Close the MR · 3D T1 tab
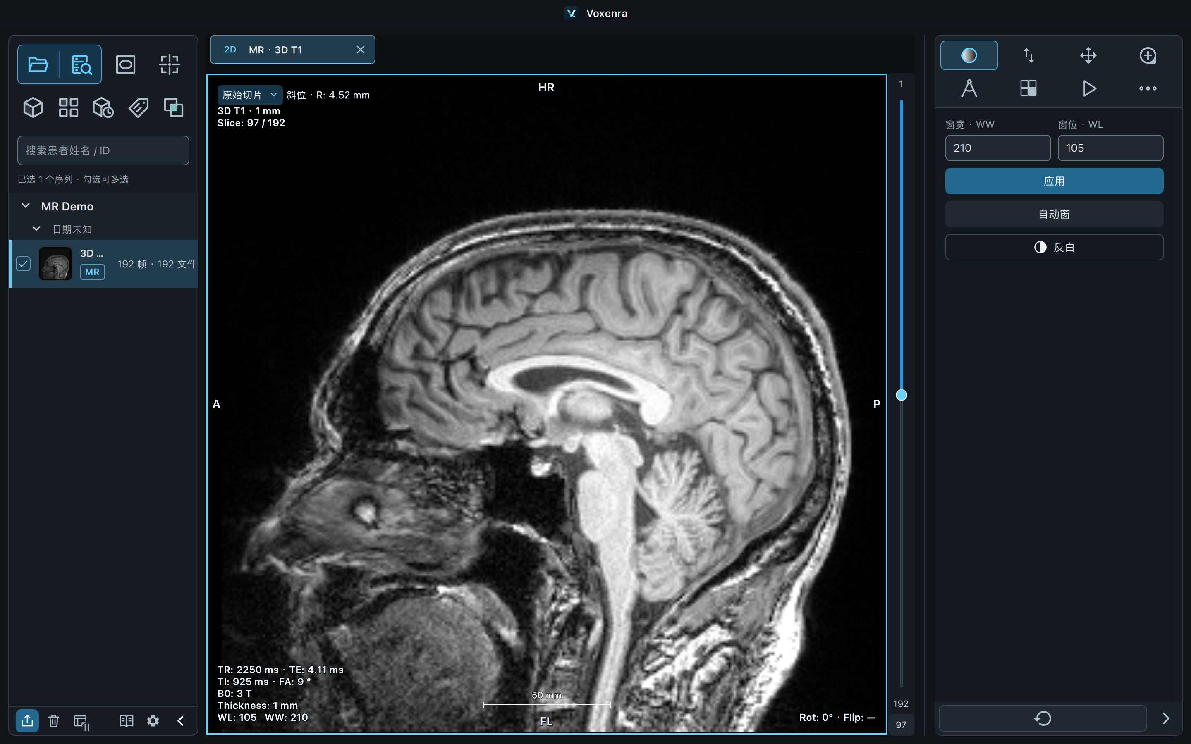This screenshot has height=744, width=1191. [360, 50]
